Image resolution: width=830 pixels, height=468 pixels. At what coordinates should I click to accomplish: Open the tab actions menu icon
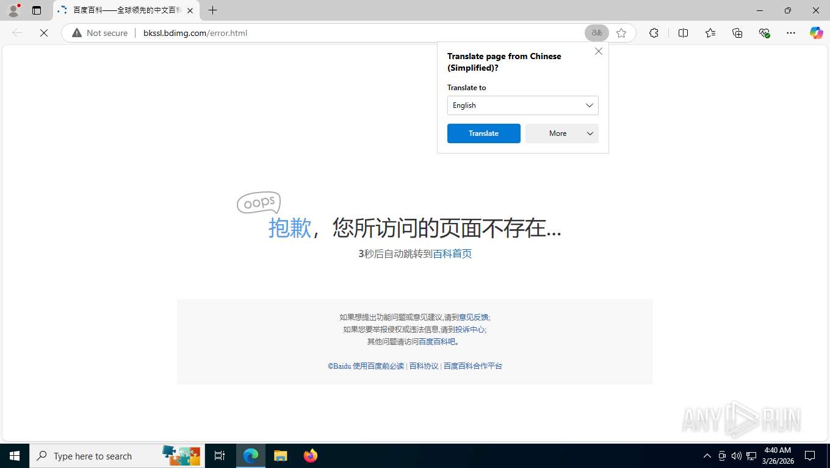point(37,10)
